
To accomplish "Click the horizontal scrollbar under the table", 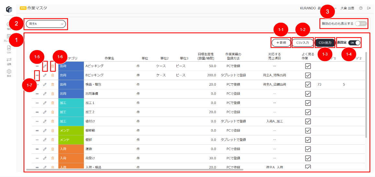I will click(135, 170).
